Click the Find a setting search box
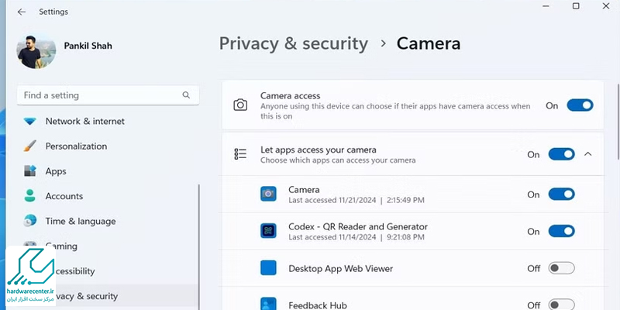This screenshot has width=620, height=310. pyautogui.click(x=101, y=95)
